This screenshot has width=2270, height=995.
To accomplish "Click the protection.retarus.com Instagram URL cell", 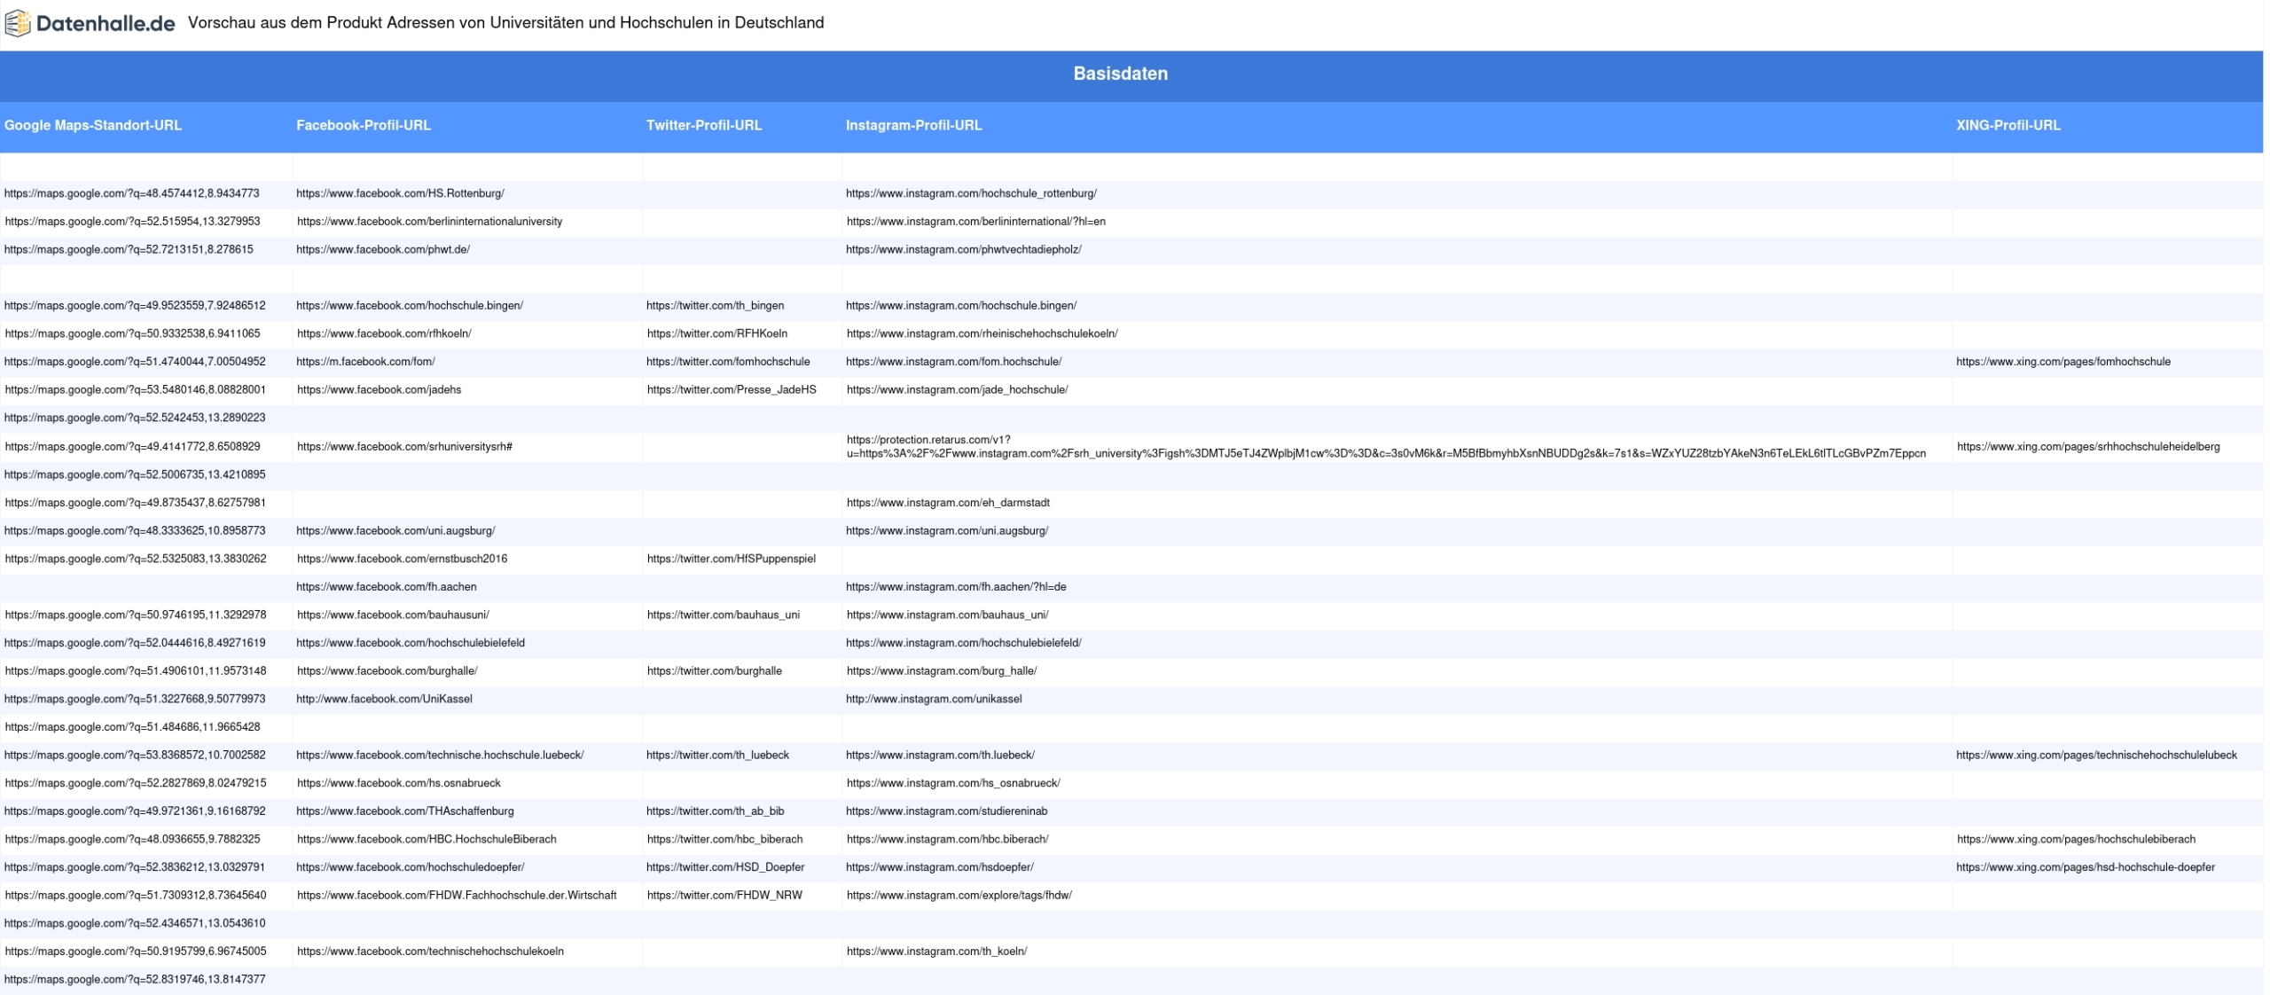I will 1386,447.
